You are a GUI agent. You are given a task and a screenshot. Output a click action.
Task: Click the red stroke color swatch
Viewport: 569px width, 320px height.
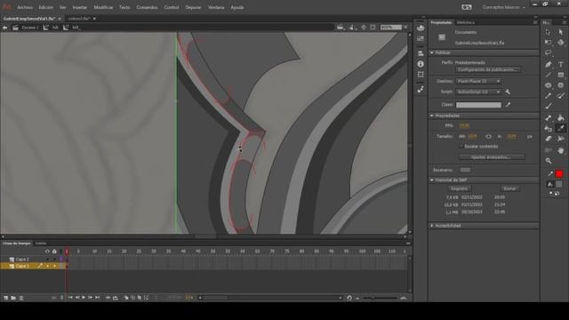tap(559, 174)
